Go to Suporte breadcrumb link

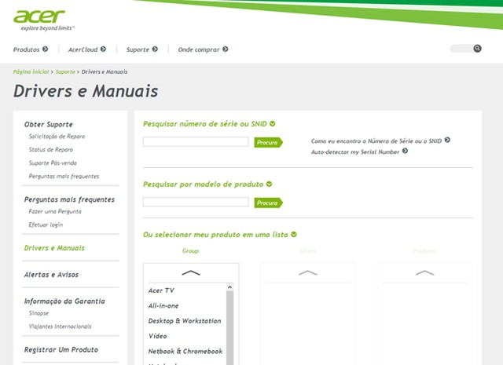pyautogui.click(x=65, y=71)
